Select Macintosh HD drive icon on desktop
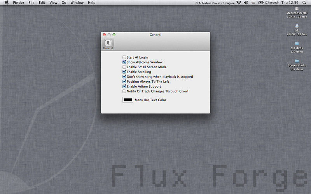Image resolution: width=311 pixels, height=194 pixels. click(297, 9)
